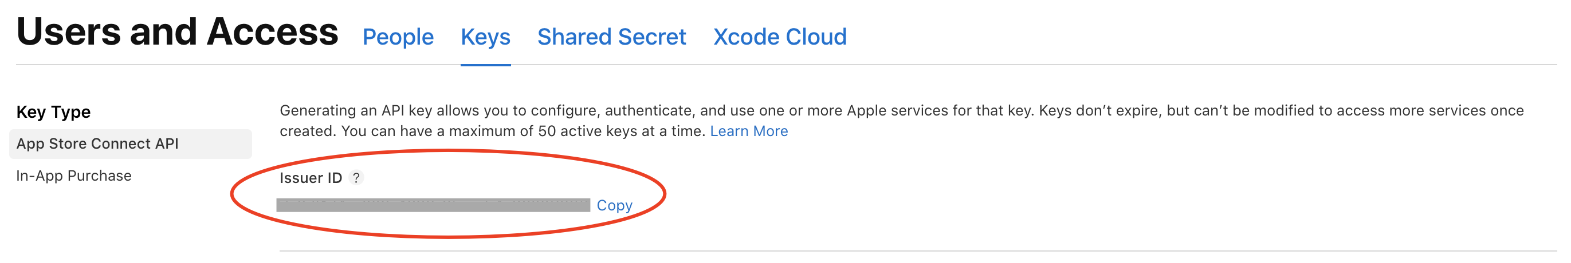The height and width of the screenshot is (263, 1571).
Task: Open the Shared Secret tab
Action: 612,37
